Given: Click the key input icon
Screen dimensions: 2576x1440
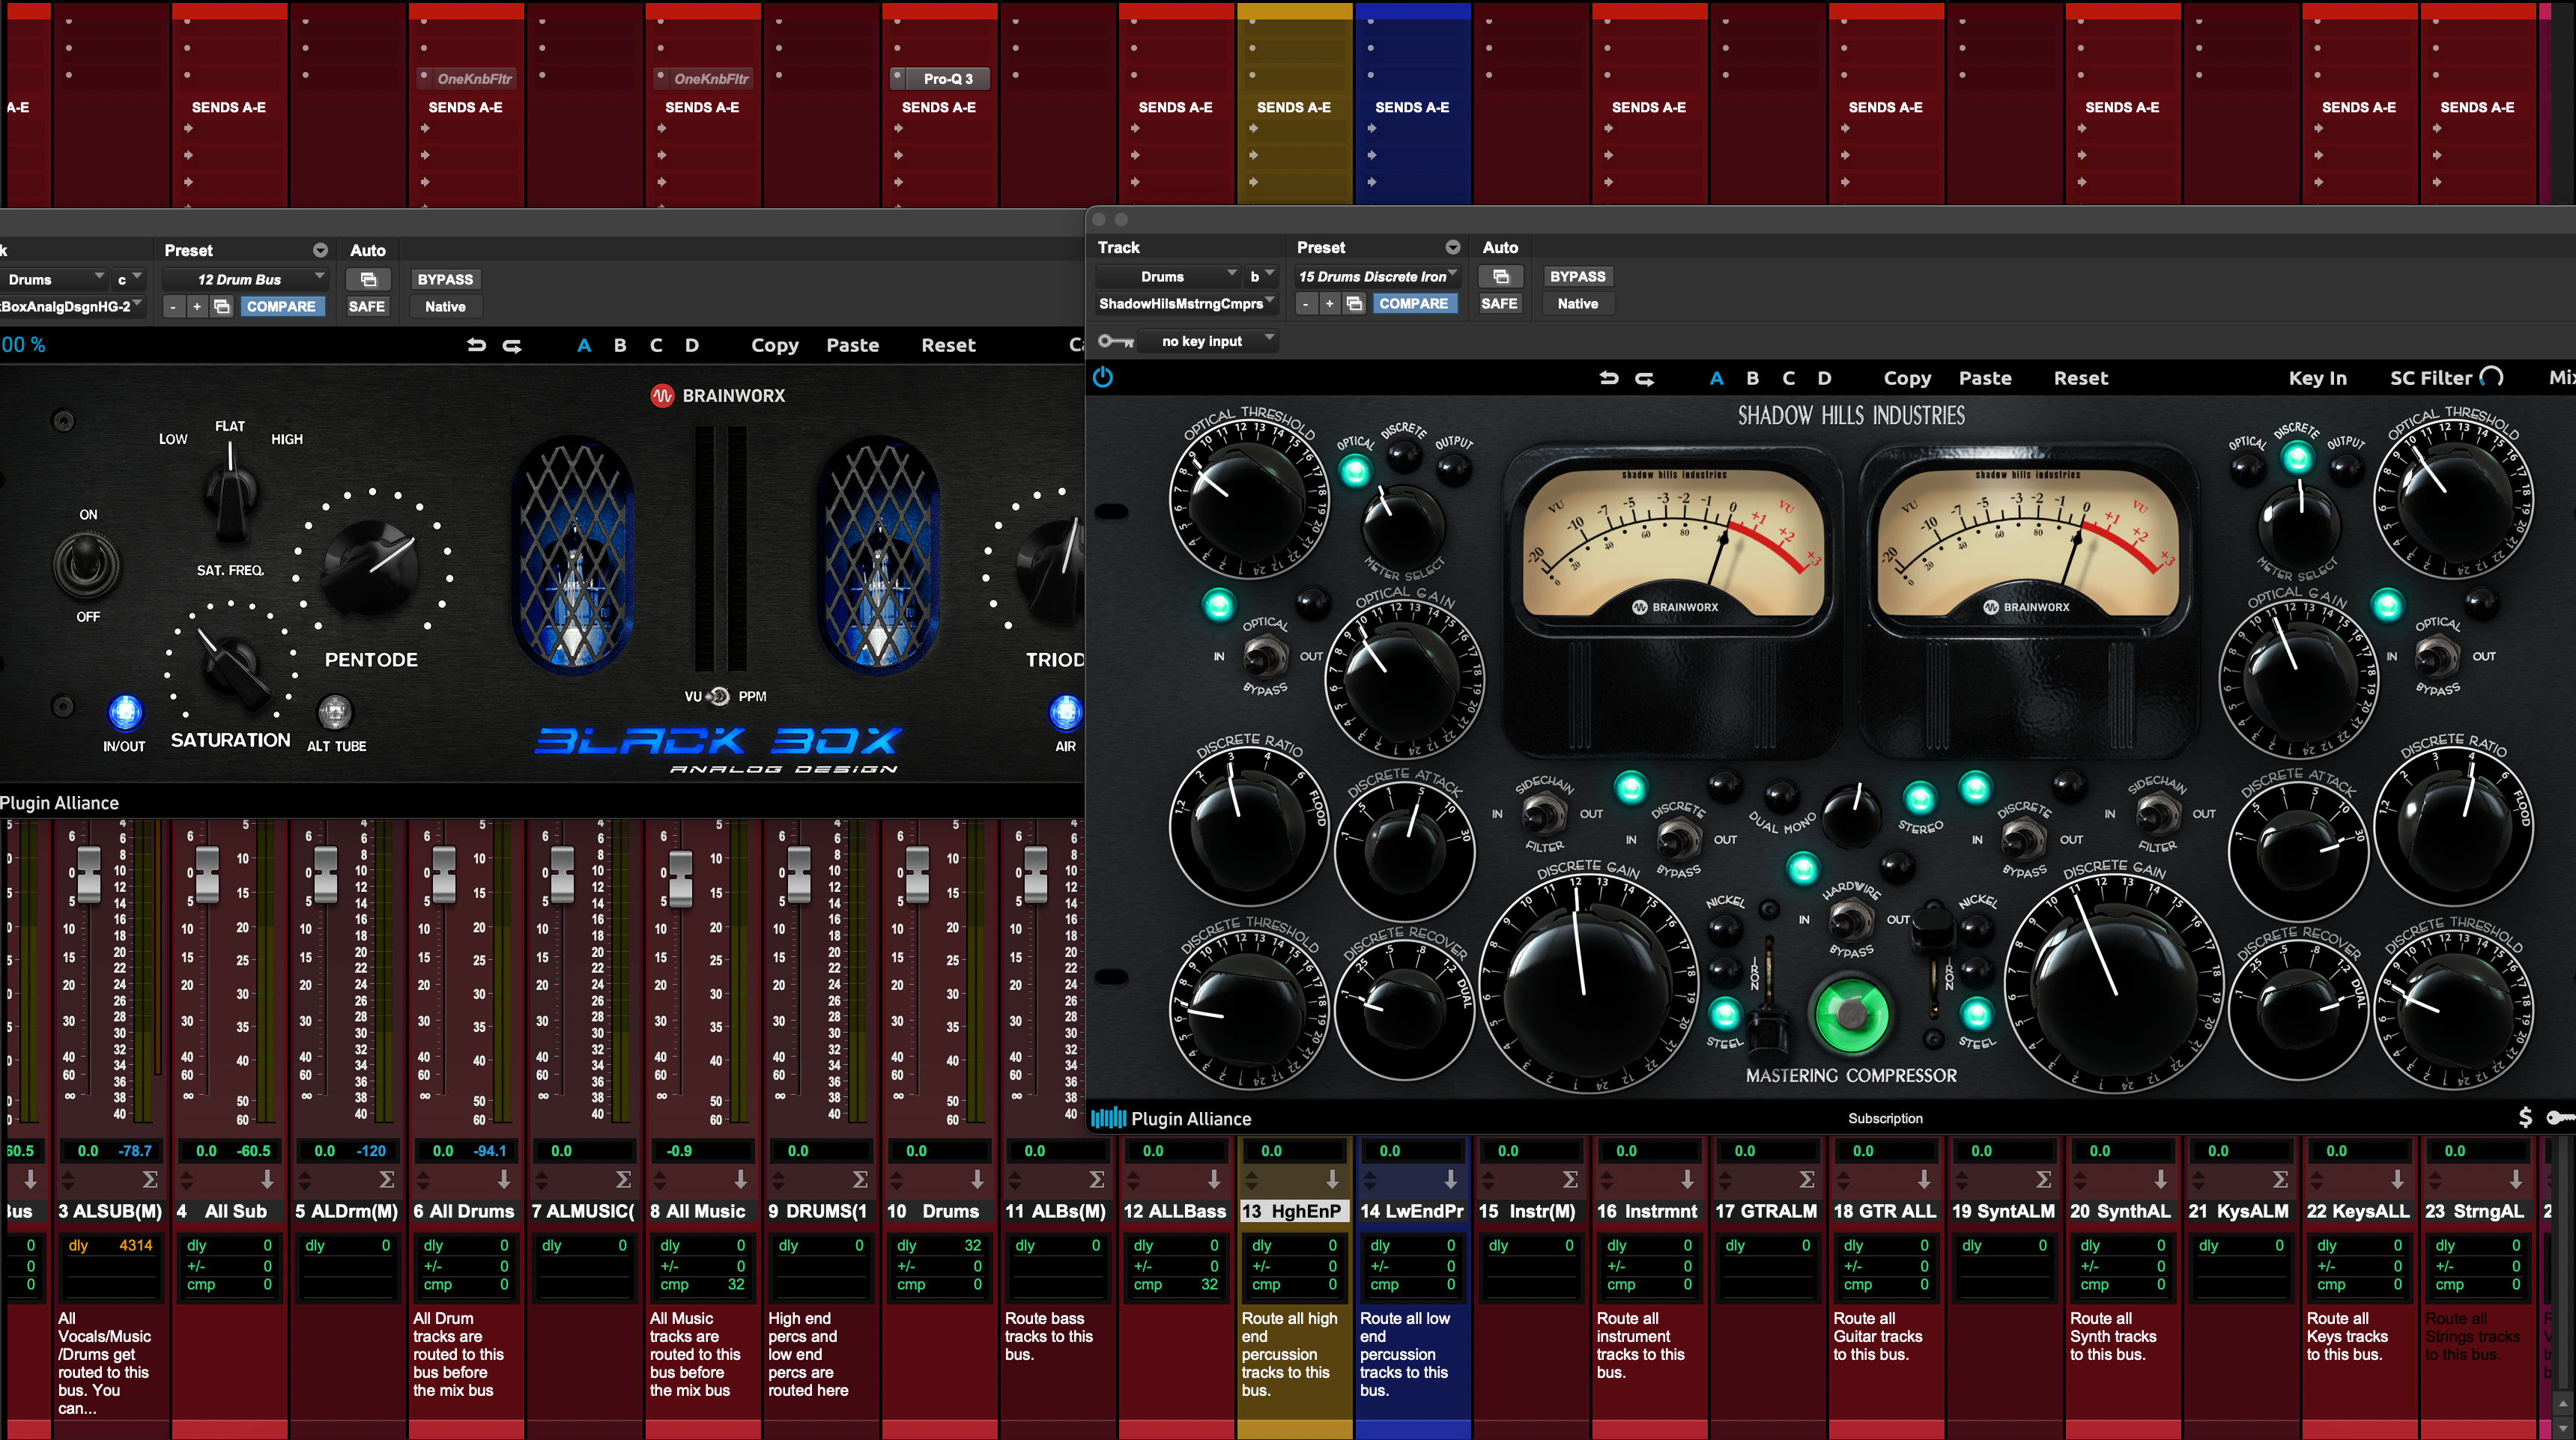Looking at the screenshot, I should (x=1115, y=341).
